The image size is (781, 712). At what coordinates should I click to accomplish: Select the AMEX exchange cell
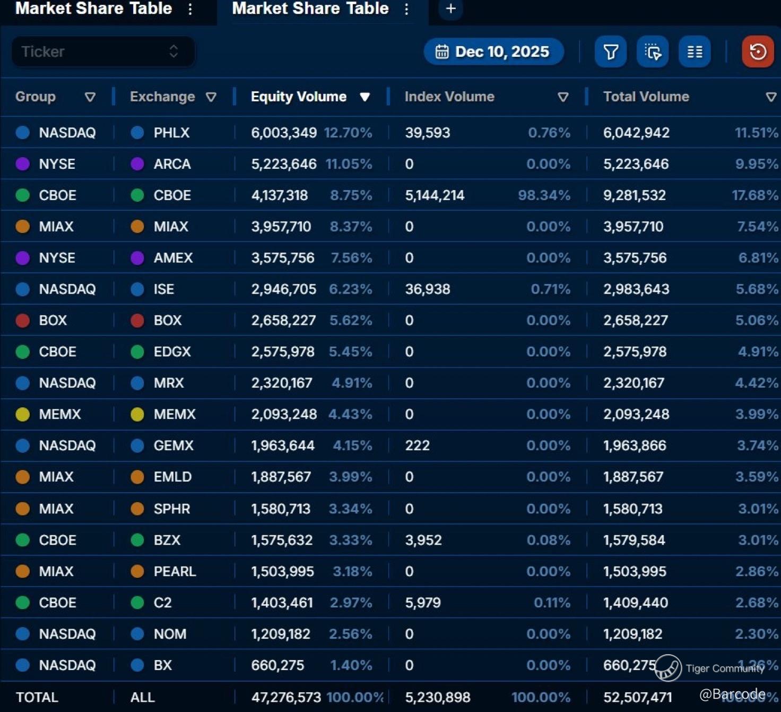173,258
